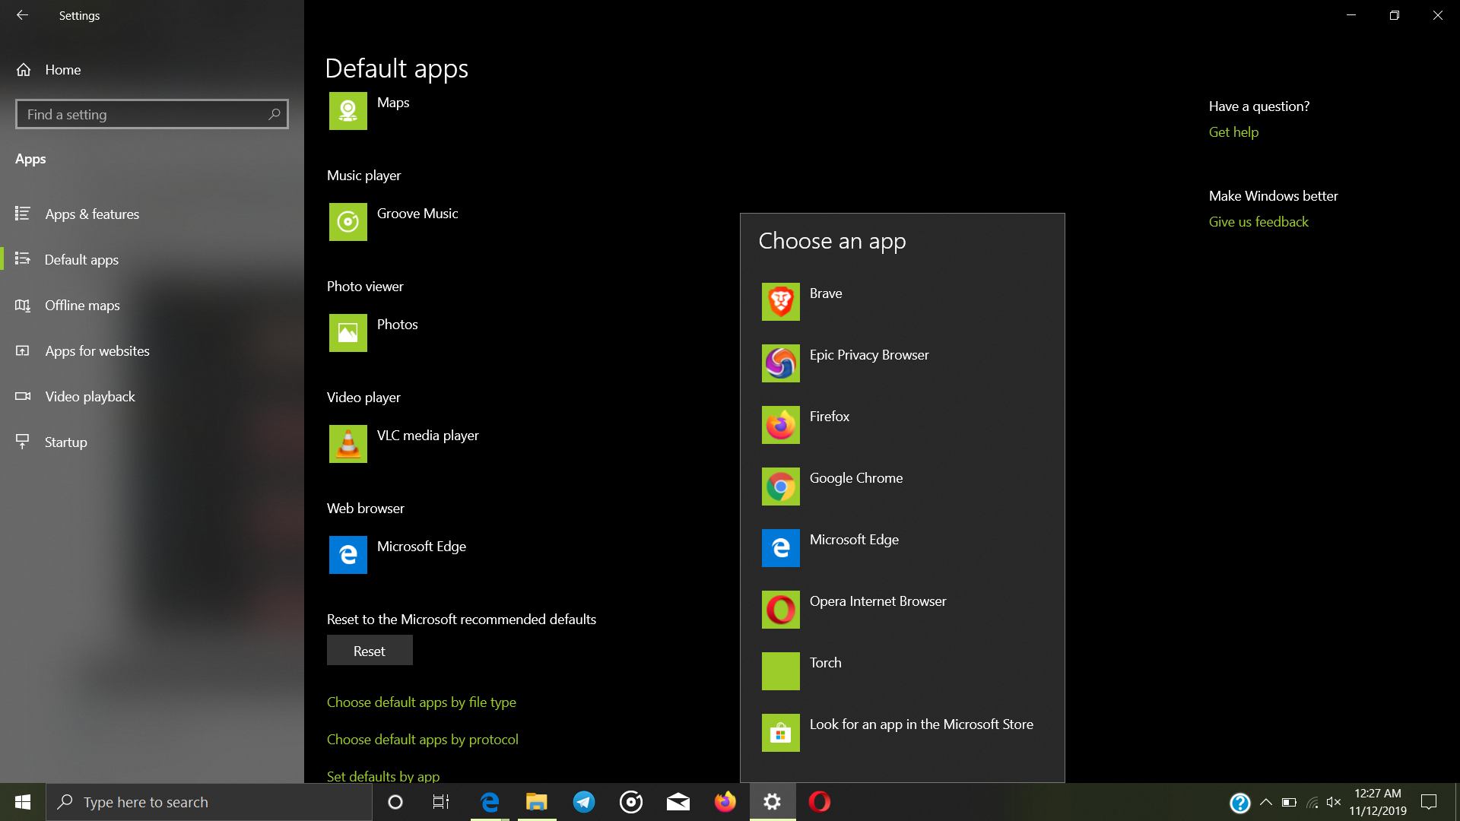Open Offline maps settings
This screenshot has width=1460, height=821.
pyautogui.click(x=152, y=306)
